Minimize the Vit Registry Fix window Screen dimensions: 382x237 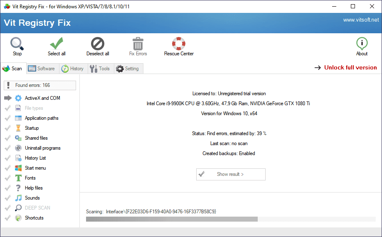(x=334, y=6)
